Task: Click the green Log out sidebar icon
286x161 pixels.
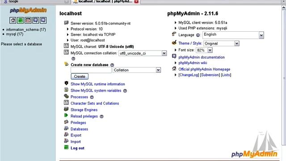Action: (20, 20)
